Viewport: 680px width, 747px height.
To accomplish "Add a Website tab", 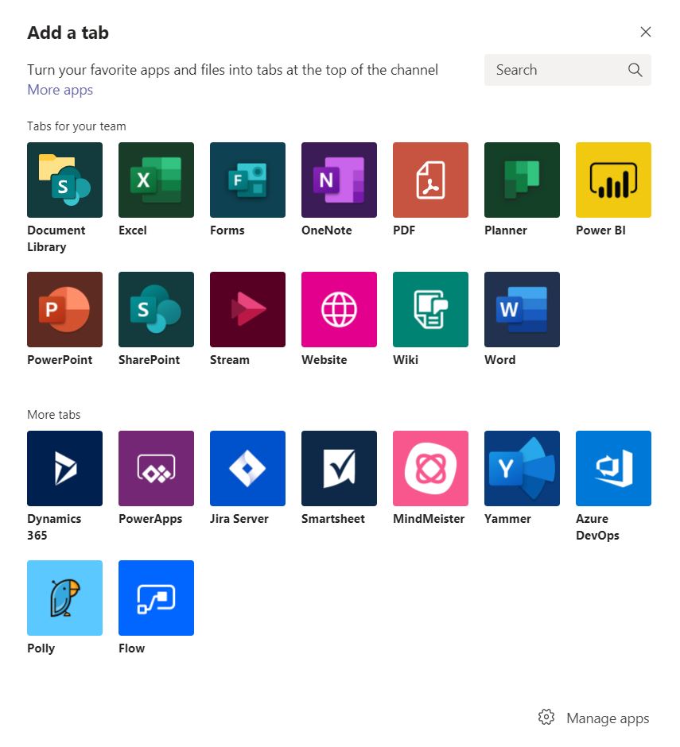I will 339,310.
